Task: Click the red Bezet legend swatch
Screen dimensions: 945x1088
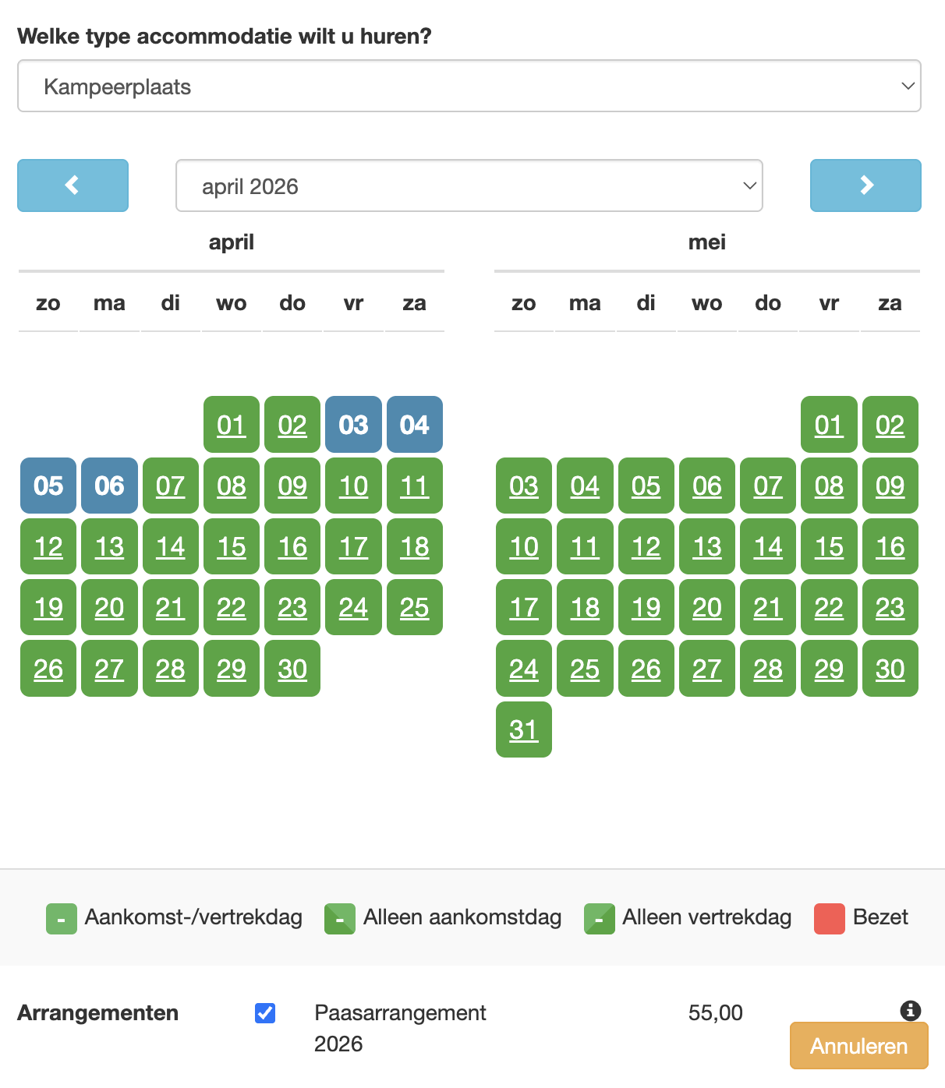Action: tap(829, 919)
